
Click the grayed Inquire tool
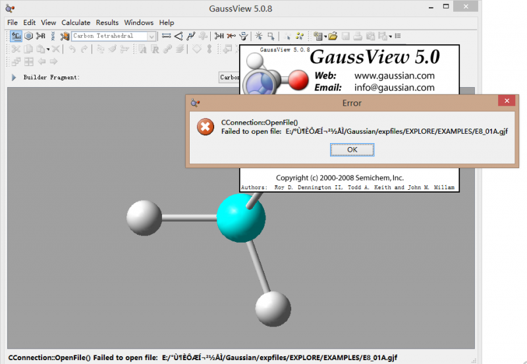coord(203,36)
